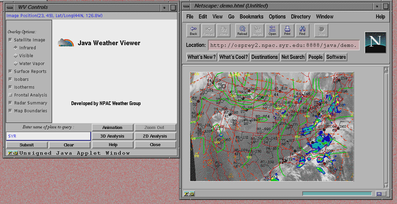
Task: Click the security key icon in Netscape status bar
Action: [188, 194]
